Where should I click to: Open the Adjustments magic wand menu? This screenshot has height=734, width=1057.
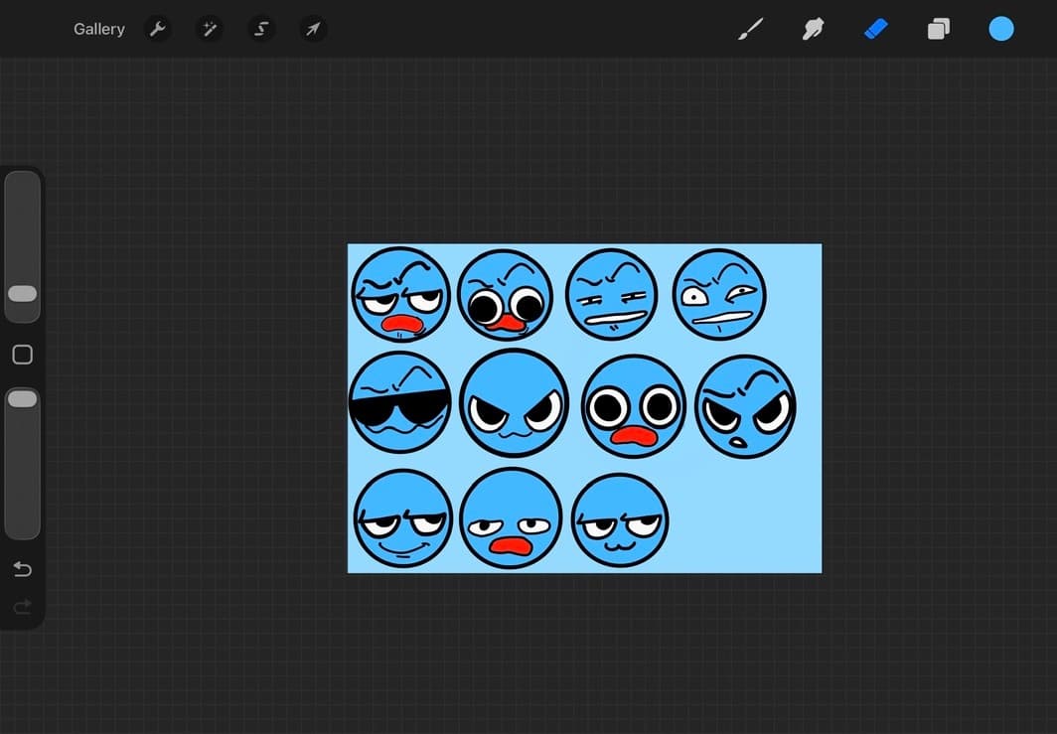(209, 29)
